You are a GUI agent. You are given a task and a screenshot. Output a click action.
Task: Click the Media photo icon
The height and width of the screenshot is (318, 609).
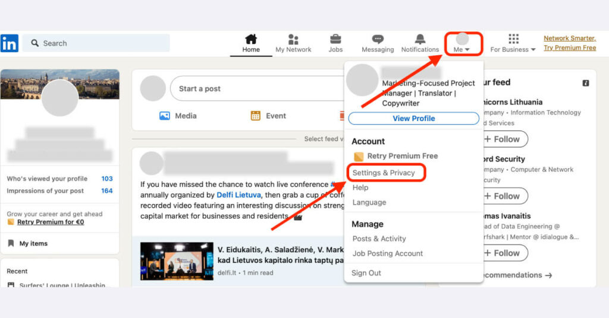(165, 116)
